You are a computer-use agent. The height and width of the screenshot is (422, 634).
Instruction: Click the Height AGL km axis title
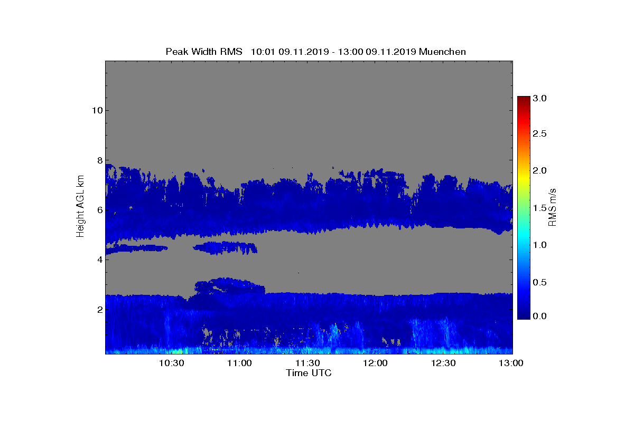tap(80, 207)
